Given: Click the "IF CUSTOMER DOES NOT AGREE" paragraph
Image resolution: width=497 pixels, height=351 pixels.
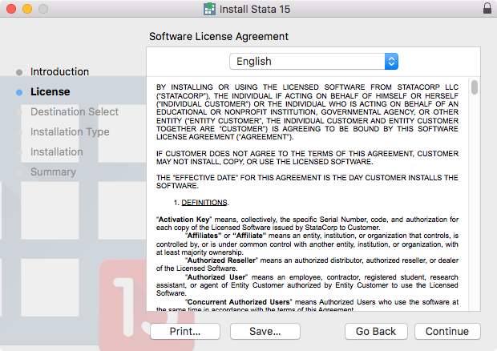Looking at the screenshot, I should 307,157.
